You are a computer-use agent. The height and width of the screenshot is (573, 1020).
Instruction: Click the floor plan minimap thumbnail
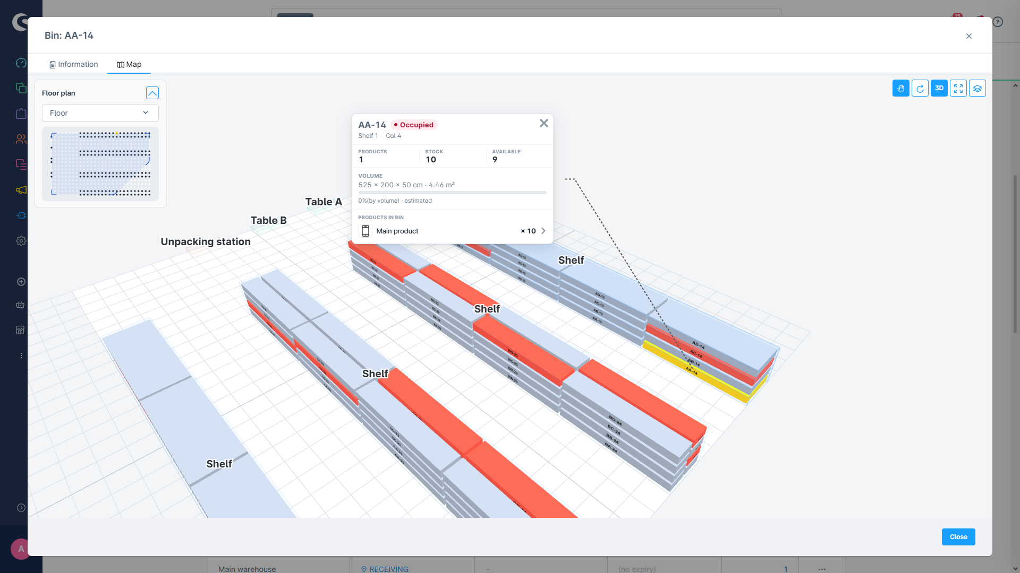coord(100,163)
